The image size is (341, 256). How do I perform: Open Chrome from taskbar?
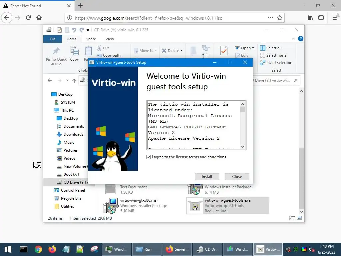38,249
